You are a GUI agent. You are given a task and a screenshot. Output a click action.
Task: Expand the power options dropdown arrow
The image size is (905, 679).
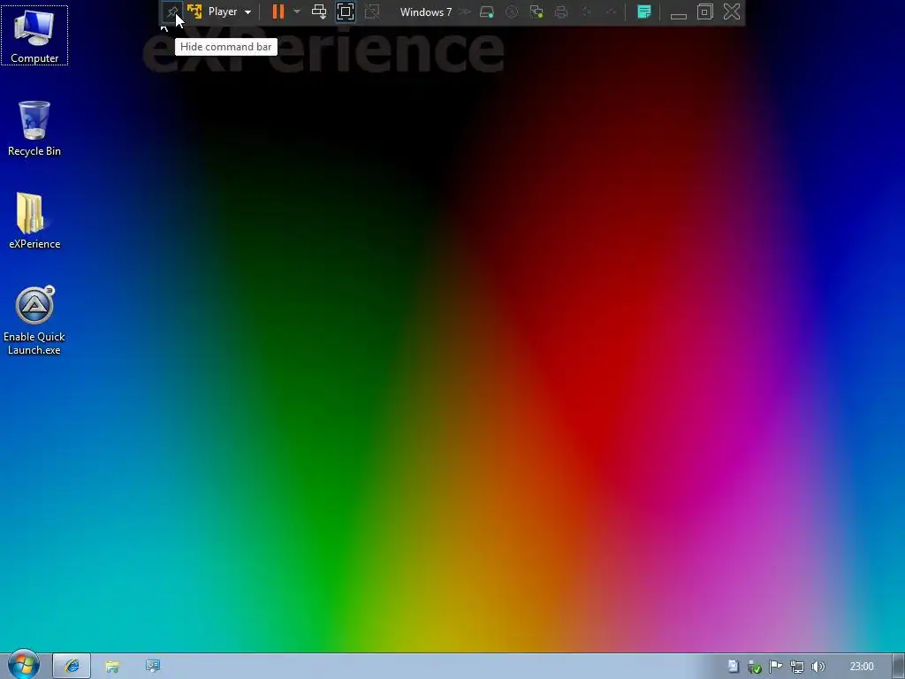pyautogui.click(x=297, y=11)
